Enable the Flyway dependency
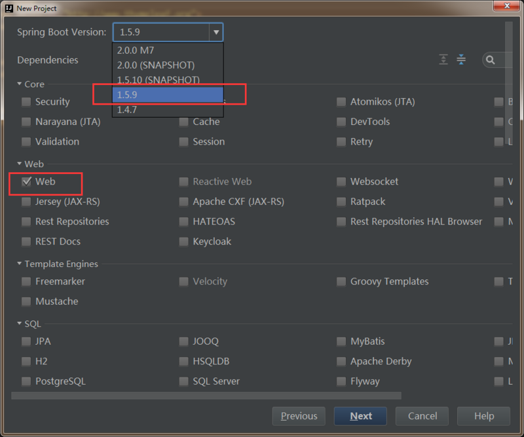Screen dimensions: 524x437 pyautogui.click(x=341, y=381)
